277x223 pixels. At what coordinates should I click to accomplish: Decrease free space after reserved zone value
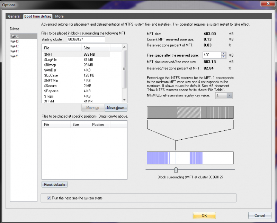pos(223,57)
